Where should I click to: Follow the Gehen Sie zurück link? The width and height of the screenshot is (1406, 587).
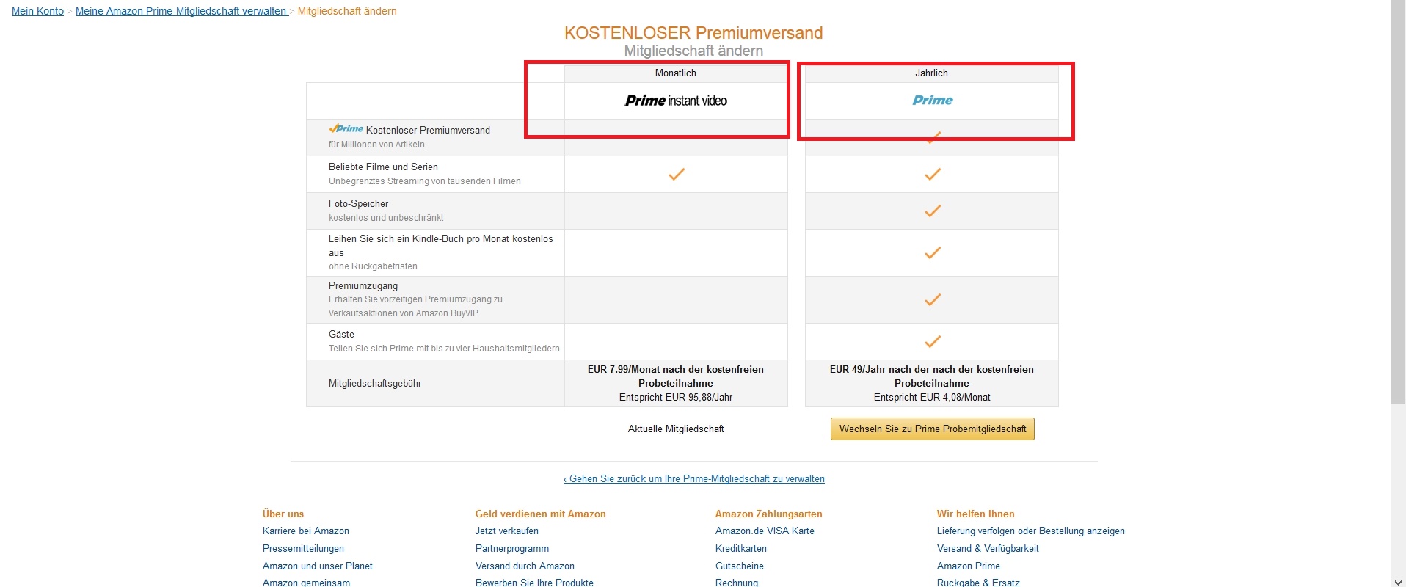693,479
